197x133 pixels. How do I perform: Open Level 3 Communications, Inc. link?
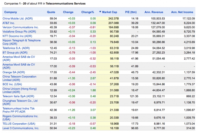[x=21, y=128]
